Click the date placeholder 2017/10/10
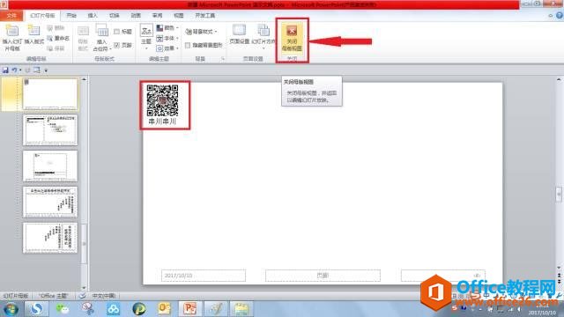Screen dimensions: 564x317 204,276
